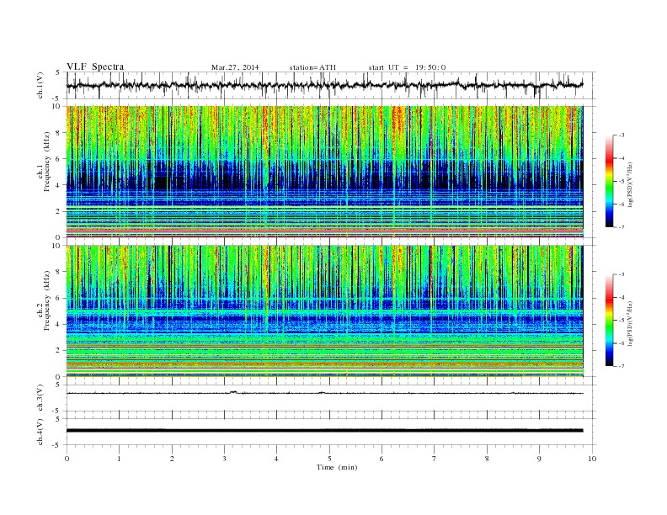Click the log(PSD) label beside the ch.2 color bar
The height and width of the screenshot is (515, 667).
pyautogui.click(x=629, y=323)
